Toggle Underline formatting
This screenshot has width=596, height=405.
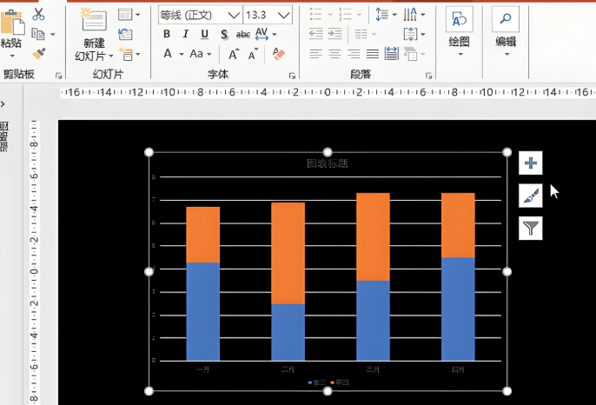pos(205,34)
